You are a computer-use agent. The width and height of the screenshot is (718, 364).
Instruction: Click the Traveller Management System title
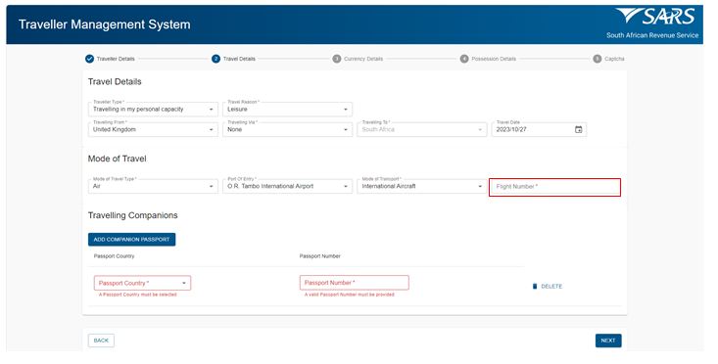click(x=105, y=24)
